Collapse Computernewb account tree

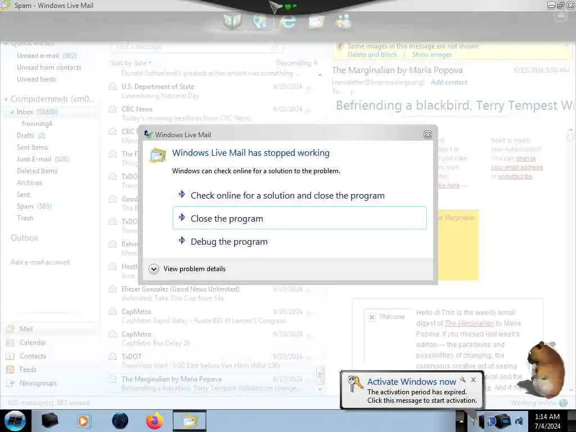pyautogui.click(x=6, y=99)
